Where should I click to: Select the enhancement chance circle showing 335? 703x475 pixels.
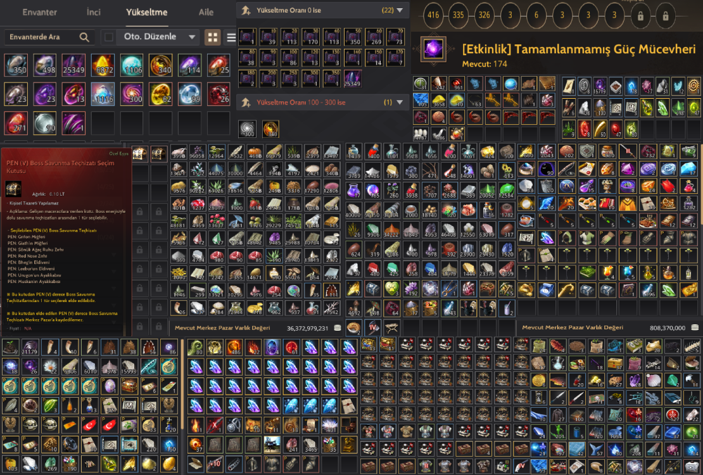(458, 15)
